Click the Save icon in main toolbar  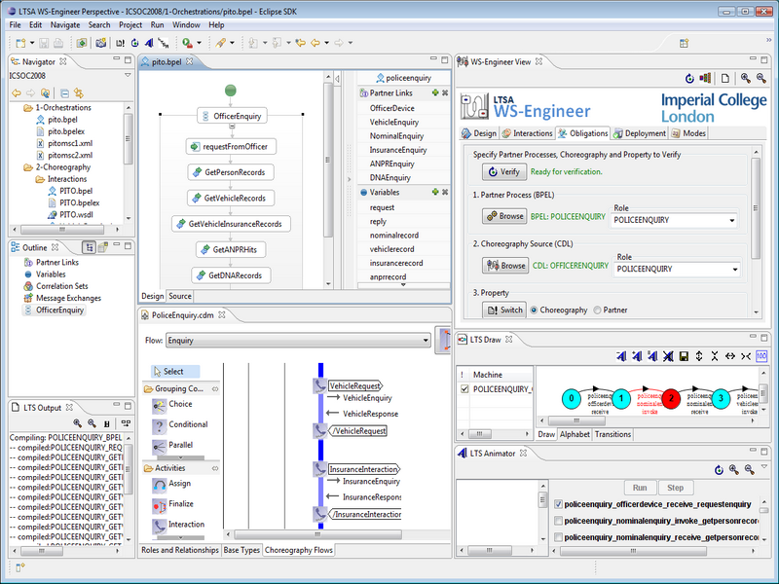[x=44, y=43]
